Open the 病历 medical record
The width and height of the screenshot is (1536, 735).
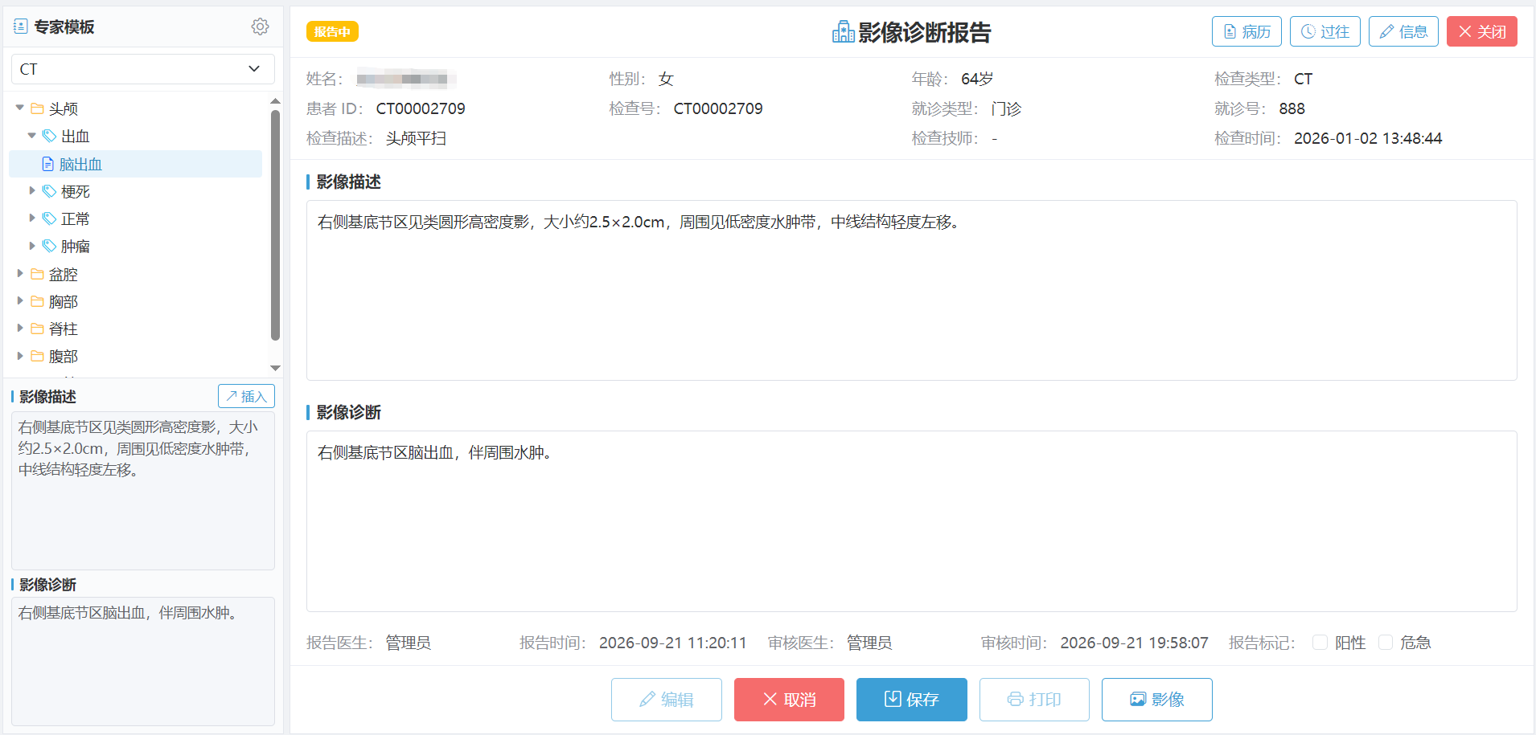click(1246, 31)
